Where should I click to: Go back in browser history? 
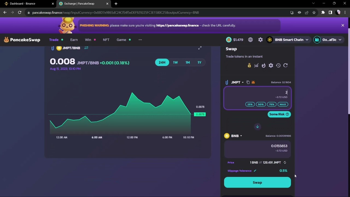[x=5, y=12]
